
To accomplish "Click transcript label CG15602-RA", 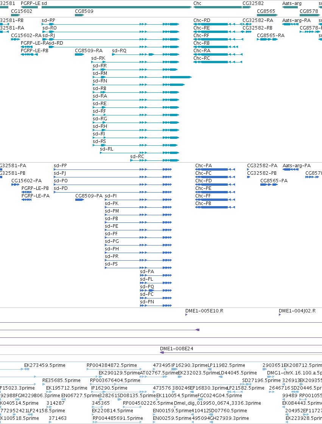I will [x=26, y=36].
